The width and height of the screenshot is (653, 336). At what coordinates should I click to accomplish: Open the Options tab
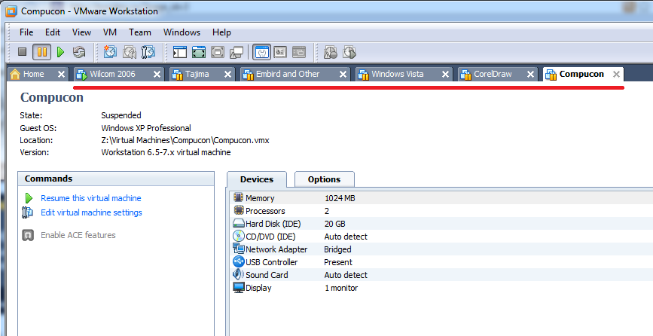(x=324, y=179)
